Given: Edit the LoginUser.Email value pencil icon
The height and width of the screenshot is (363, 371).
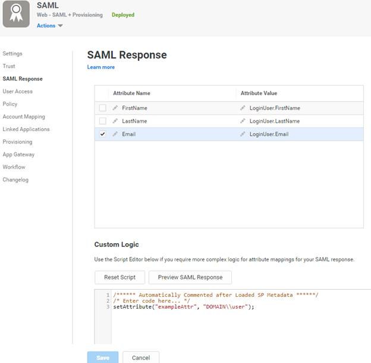Looking at the screenshot, I should click(243, 134).
